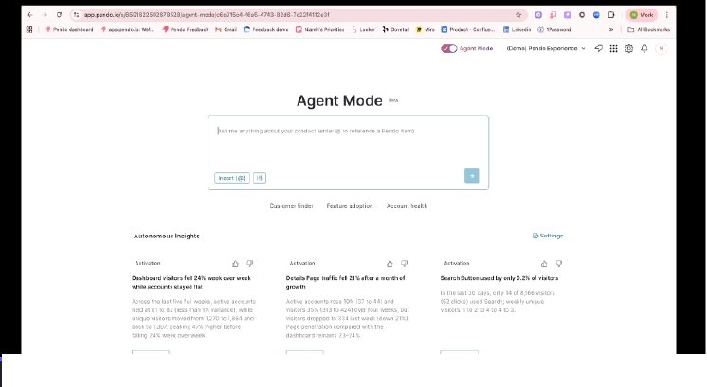Viewport: 707px width, 387px height.
Task: Toggle the Agent Mode switch
Action: [449, 48]
